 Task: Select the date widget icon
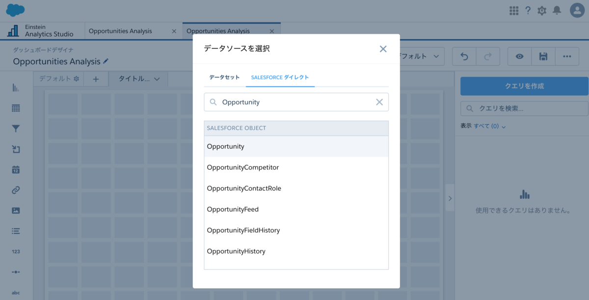[x=15, y=169]
